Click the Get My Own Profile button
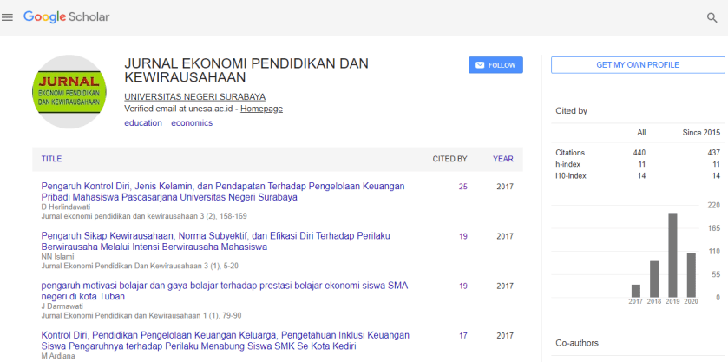 tap(638, 65)
